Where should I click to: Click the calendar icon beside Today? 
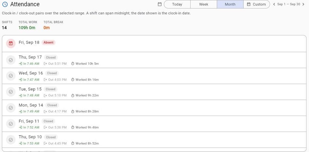pos(160,4)
